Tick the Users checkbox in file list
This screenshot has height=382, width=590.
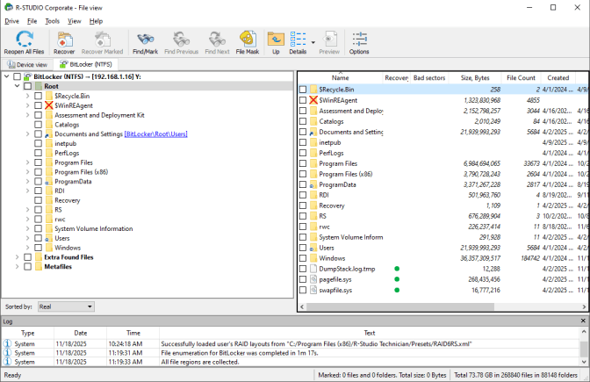pos(303,248)
